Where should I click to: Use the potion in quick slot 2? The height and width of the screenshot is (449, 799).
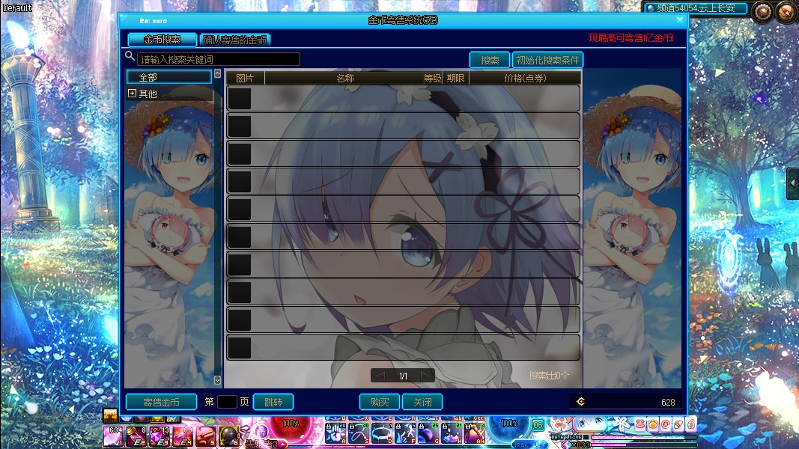pyautogui.click(x=136, y=436)
